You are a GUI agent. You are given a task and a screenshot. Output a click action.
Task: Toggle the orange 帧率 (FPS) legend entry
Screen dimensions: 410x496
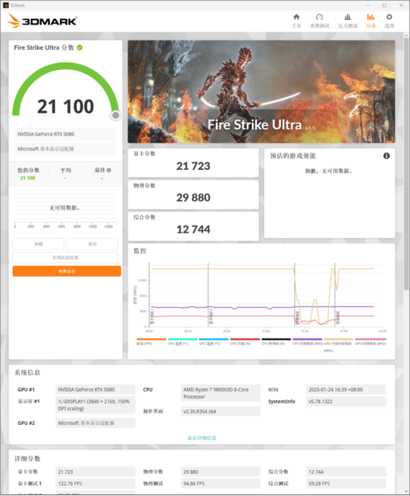click(x=151, y=342)
